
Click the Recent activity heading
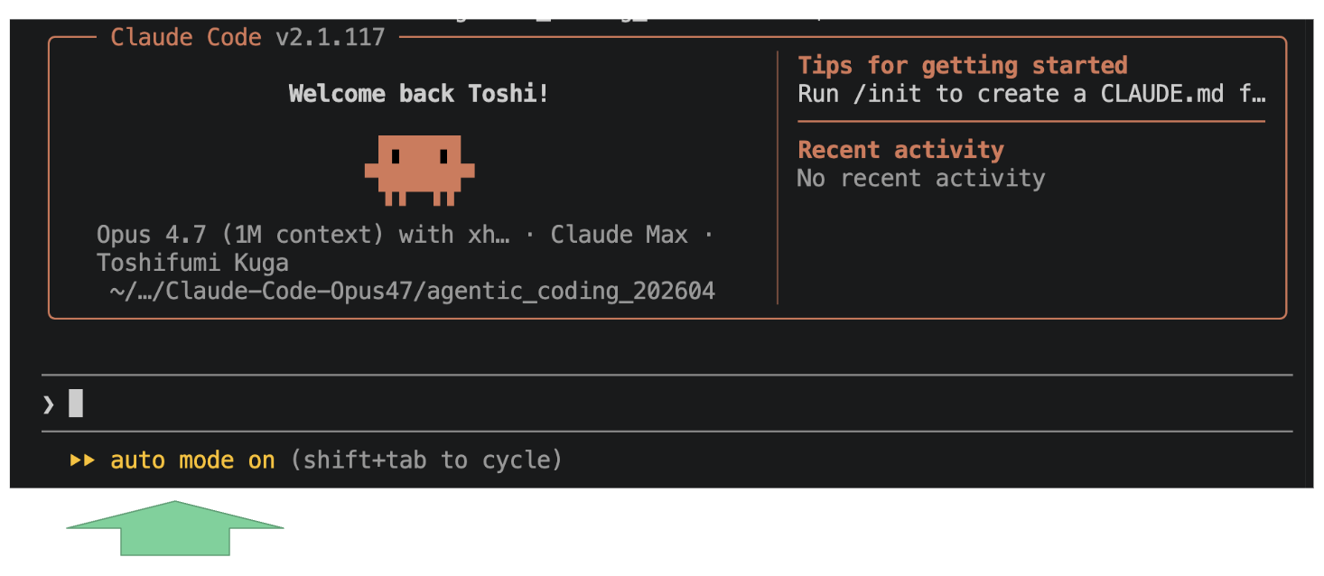click(x=900, y=150)
